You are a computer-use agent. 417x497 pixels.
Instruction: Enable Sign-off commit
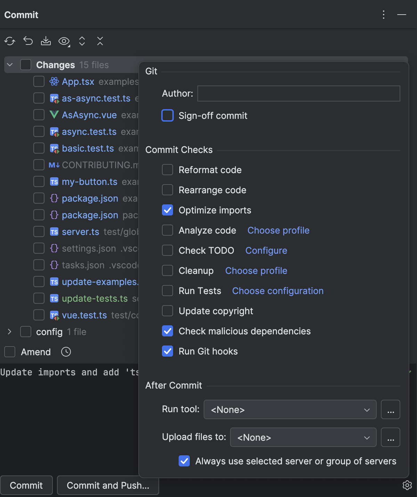(x=167, y=115)
